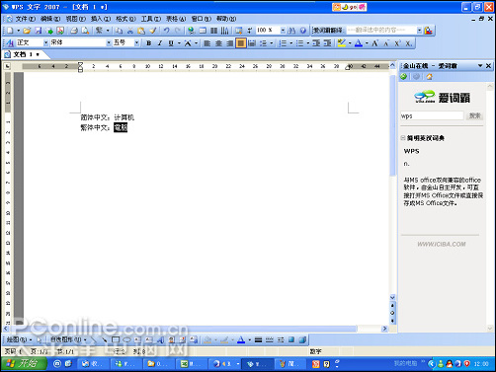Click the search button beside the wps field
Image resolution: width=496 pixels, height=372 pixels.
(x=474, y=115)
